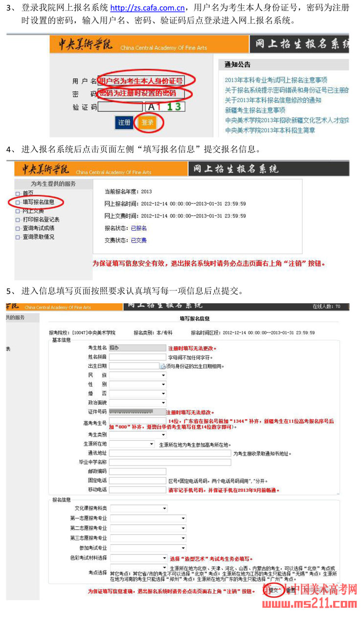362x619 pixels.
Task: Open the 色彩考试材料选择 dropdown
Action: tap(139, 557)
